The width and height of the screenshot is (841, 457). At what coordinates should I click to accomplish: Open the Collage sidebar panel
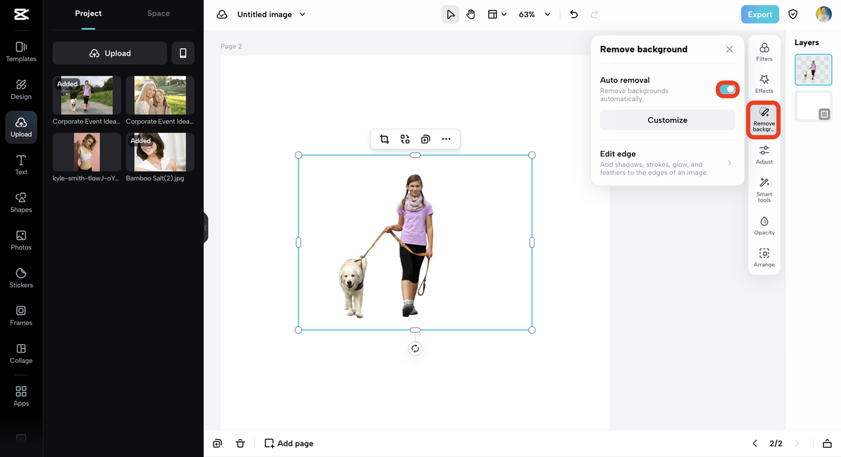[x=21, y=353]
